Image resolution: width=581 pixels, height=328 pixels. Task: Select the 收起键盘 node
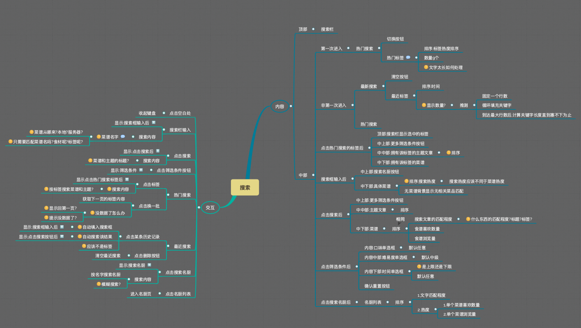147,113
